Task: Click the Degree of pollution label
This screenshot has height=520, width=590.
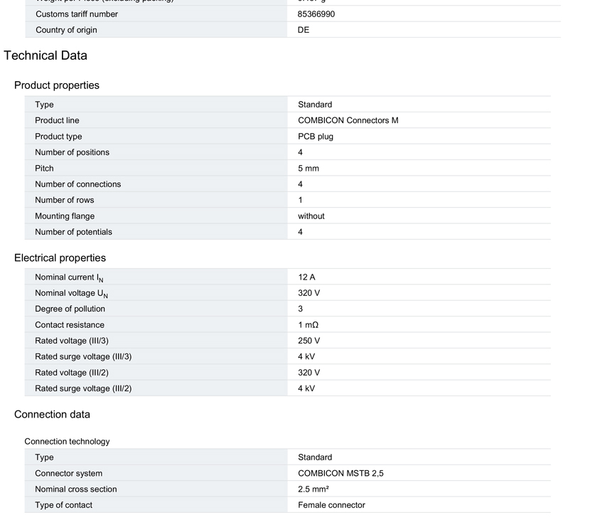Action: click(x=70, y=309)
